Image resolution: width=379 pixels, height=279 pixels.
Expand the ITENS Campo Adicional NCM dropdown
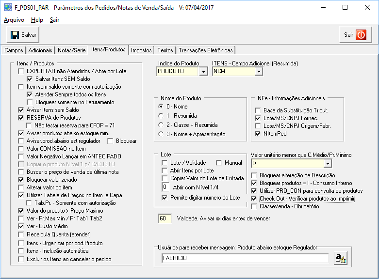point(259,71)
